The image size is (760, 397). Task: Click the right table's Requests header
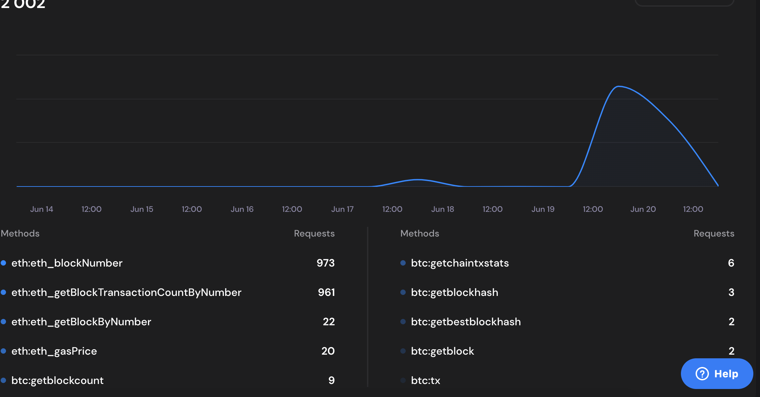click(714, 234)
